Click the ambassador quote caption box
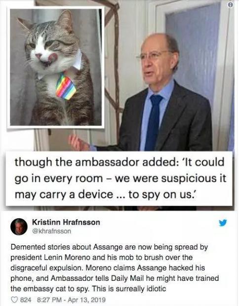This screenshot has width=239, height=306. (x=119, y=178)
